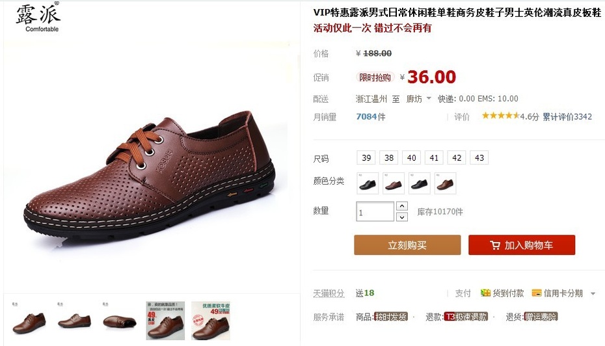
Task: Click the 极速退款 refund badge
Action: point(466,317)
